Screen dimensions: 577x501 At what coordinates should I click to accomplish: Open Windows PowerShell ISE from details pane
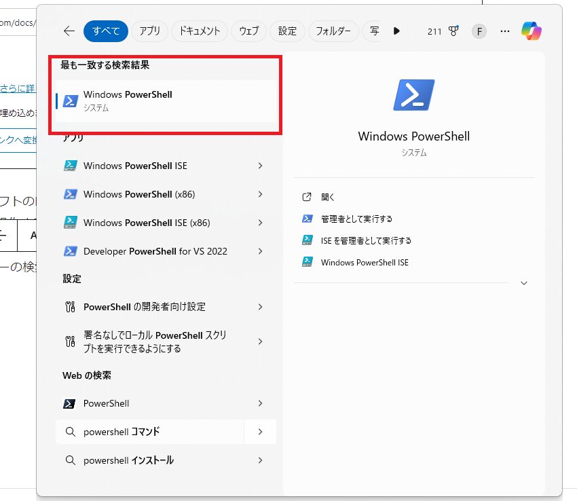(365, 263)
